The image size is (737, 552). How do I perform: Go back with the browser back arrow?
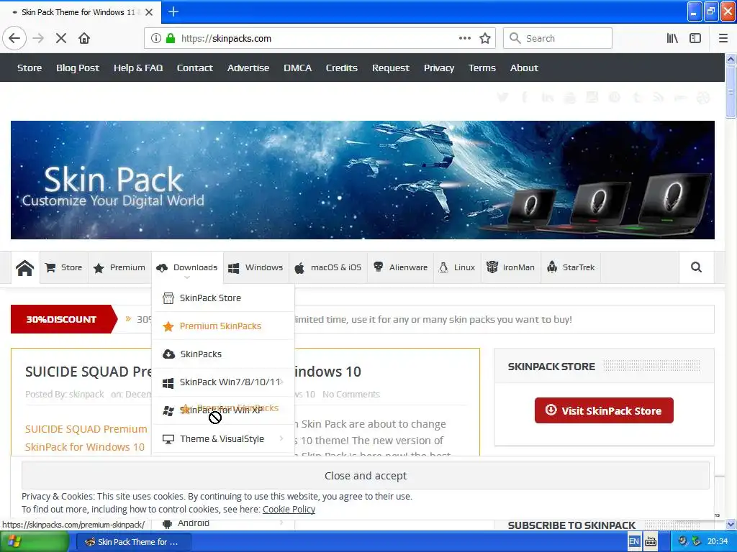pos(14,39)
